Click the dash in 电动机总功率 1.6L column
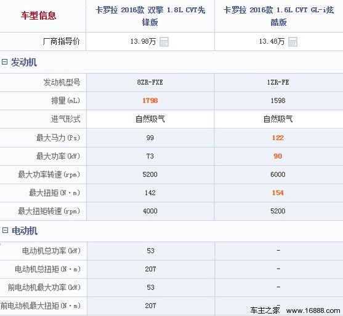Screen dimensions: 343x316 click(x=278, y=250)
